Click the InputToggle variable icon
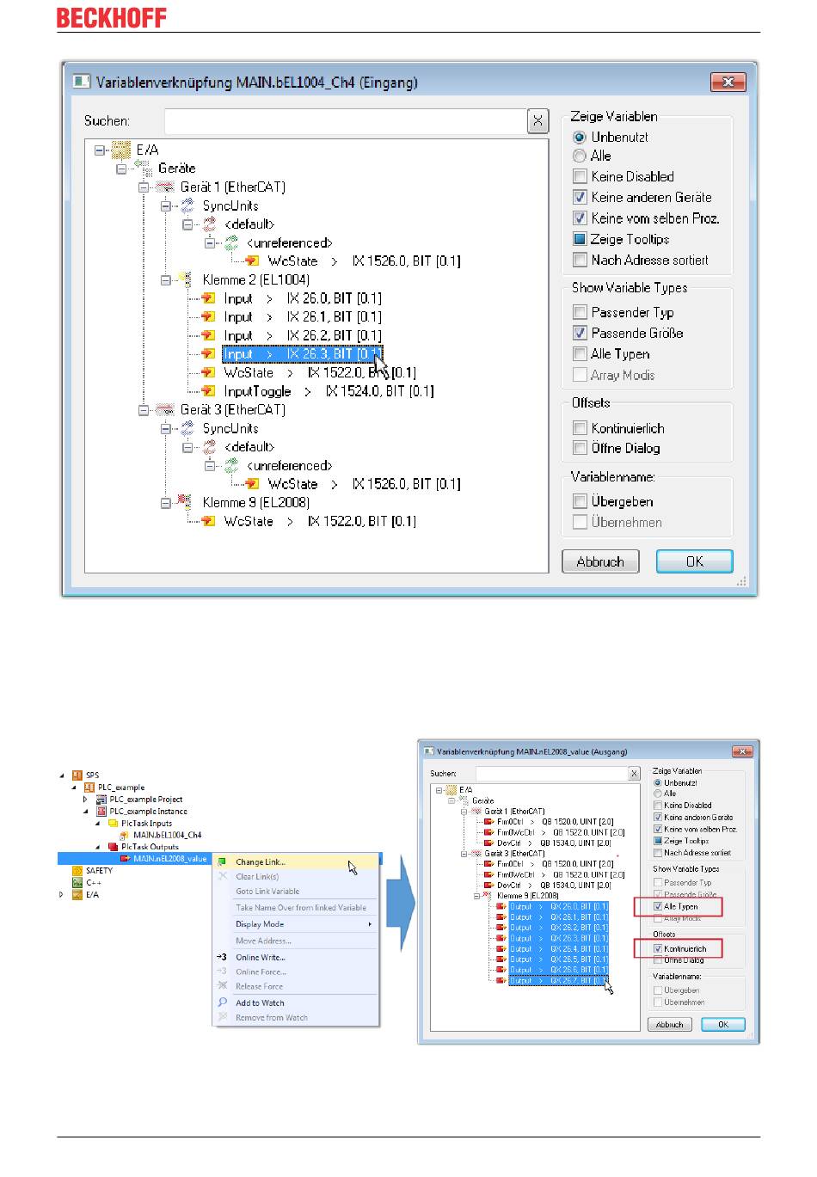The width and height of the screenshot is (817, 1177). click(x=208, y=391)
